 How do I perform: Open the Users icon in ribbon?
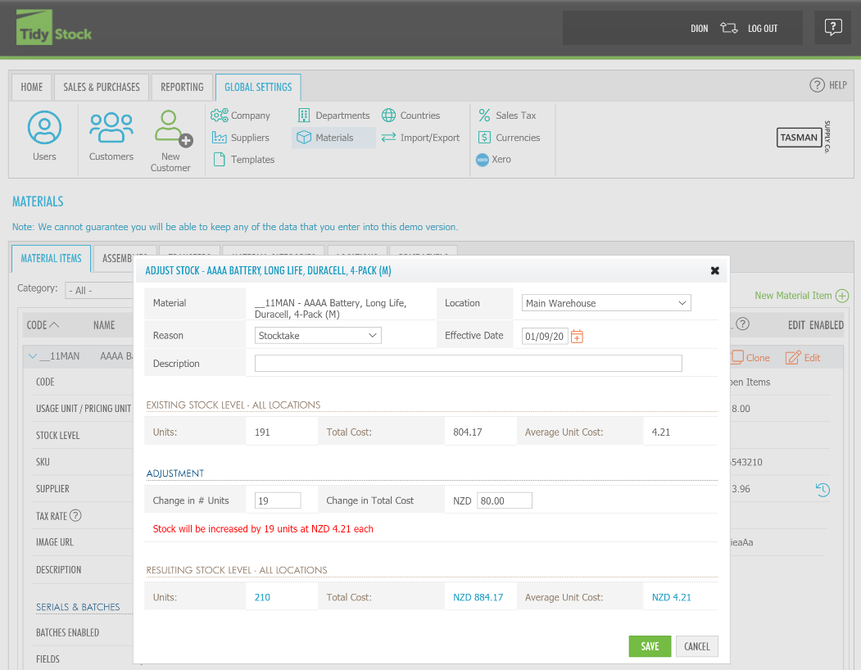coord(44,129)
